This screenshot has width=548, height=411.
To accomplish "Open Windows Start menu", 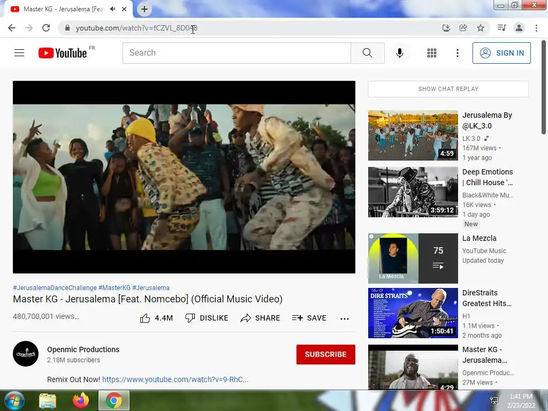I will (13, 400).
